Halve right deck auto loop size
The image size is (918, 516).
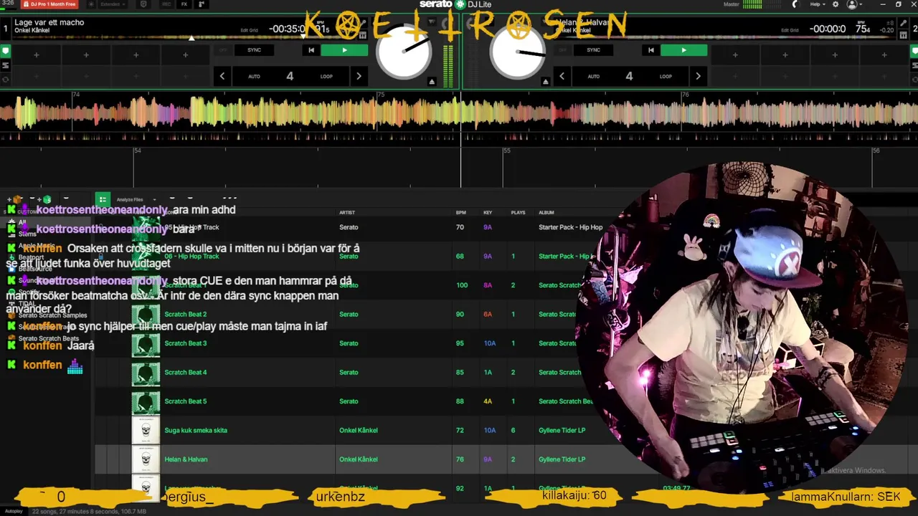(562, 76)
